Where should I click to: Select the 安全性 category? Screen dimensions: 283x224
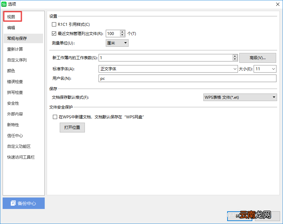[13, 103]
